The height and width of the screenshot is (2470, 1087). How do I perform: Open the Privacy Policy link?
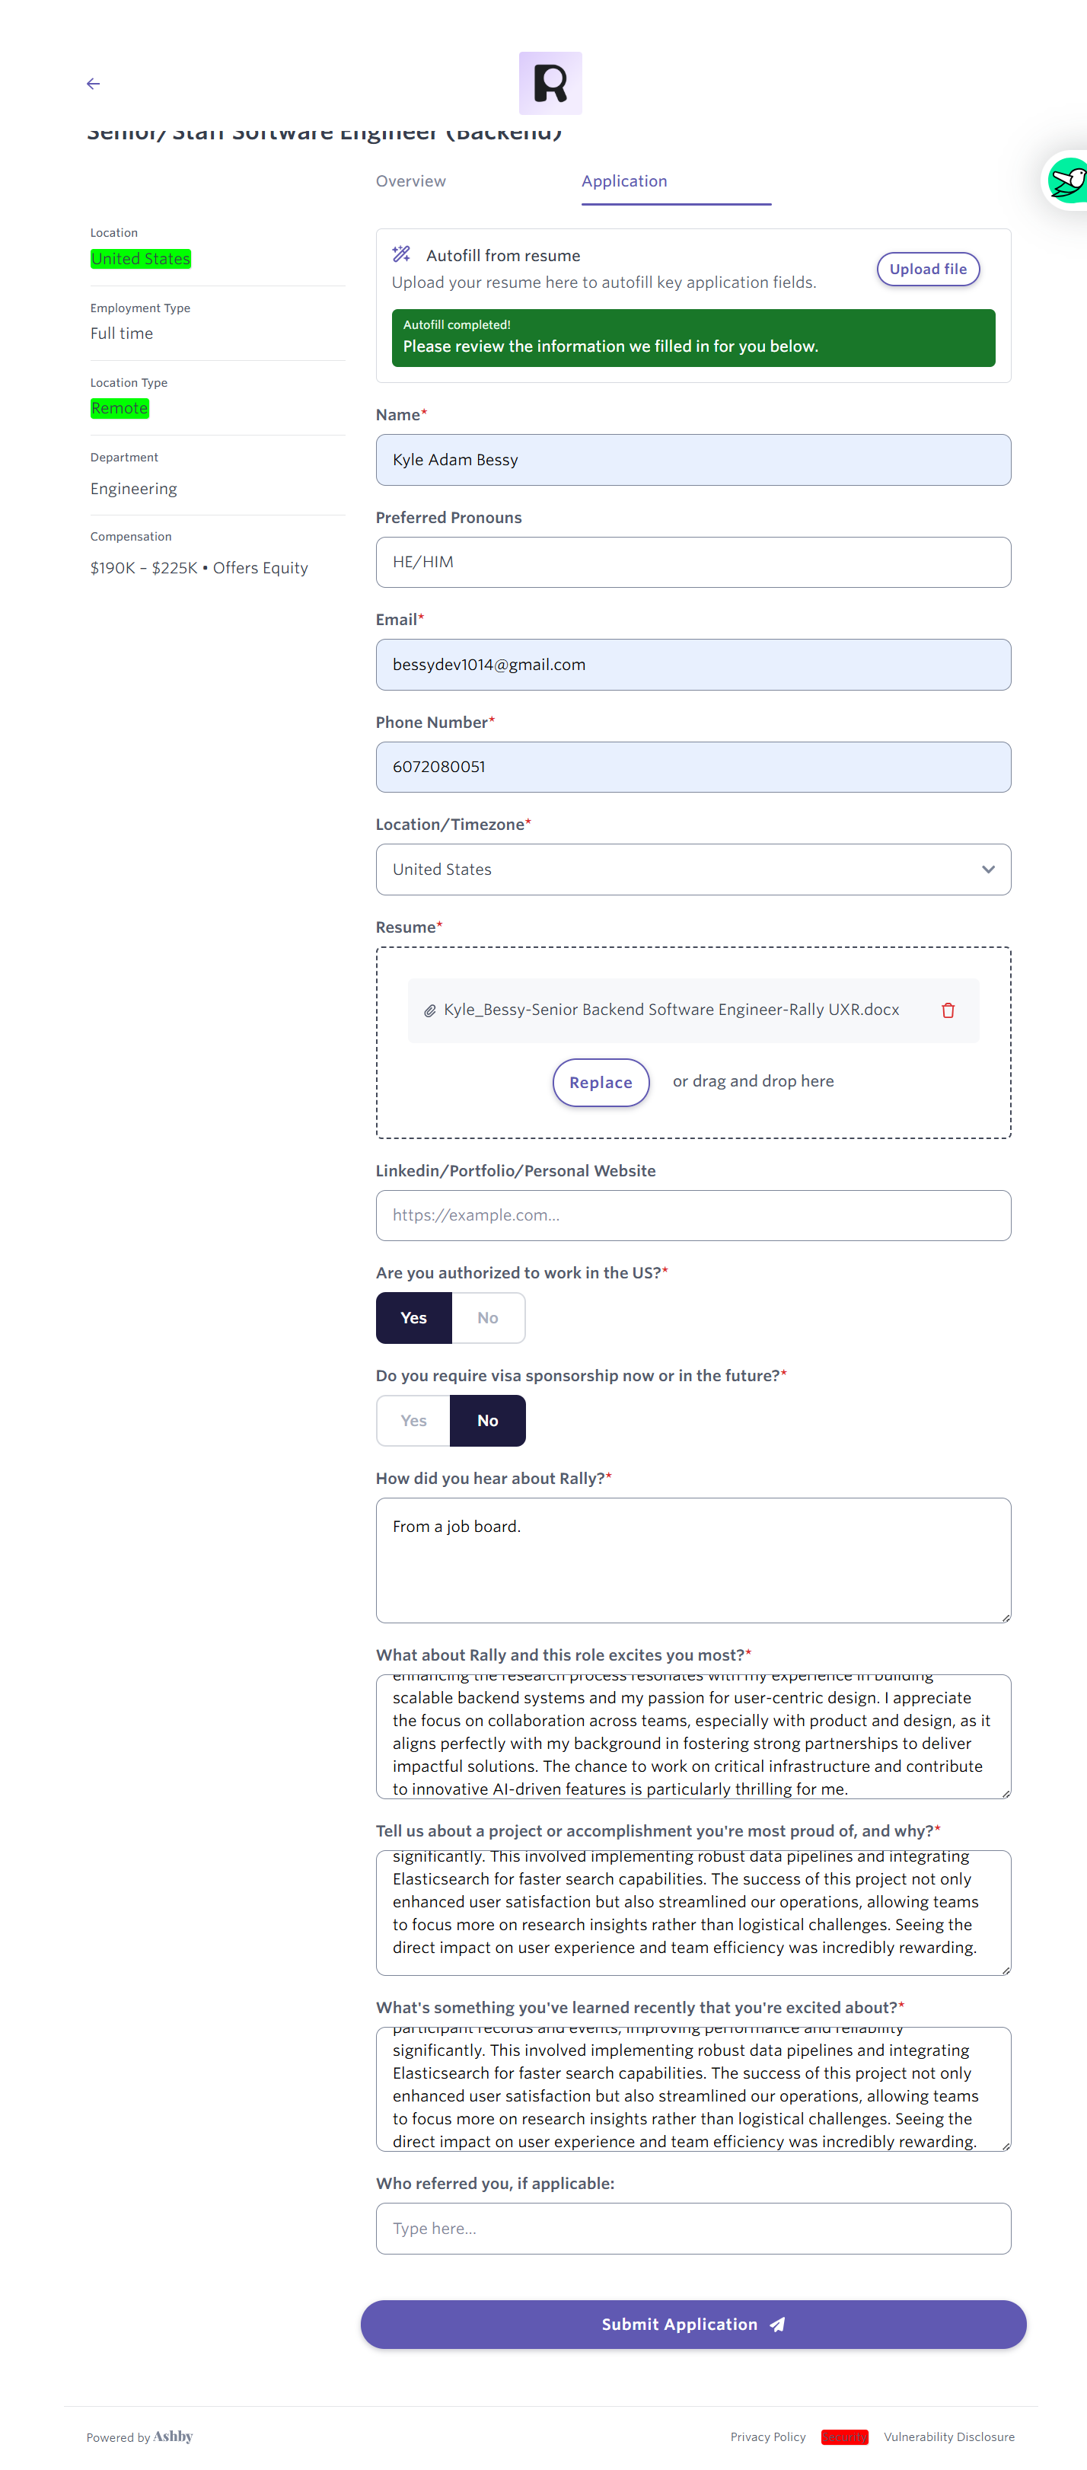[768, 2436]
